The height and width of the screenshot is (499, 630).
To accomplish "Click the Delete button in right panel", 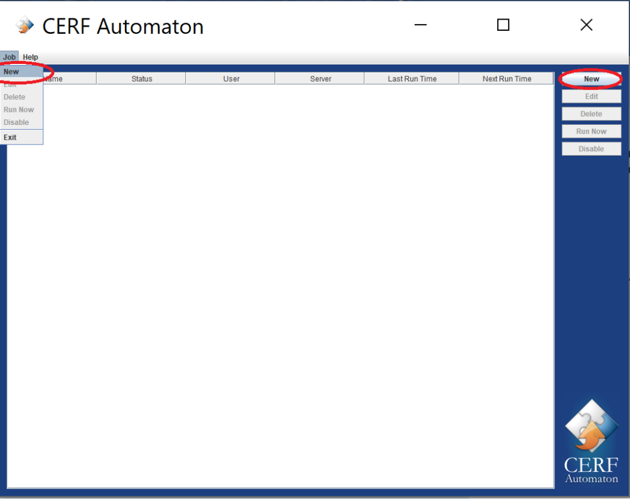I will click(x=591, y=114).
